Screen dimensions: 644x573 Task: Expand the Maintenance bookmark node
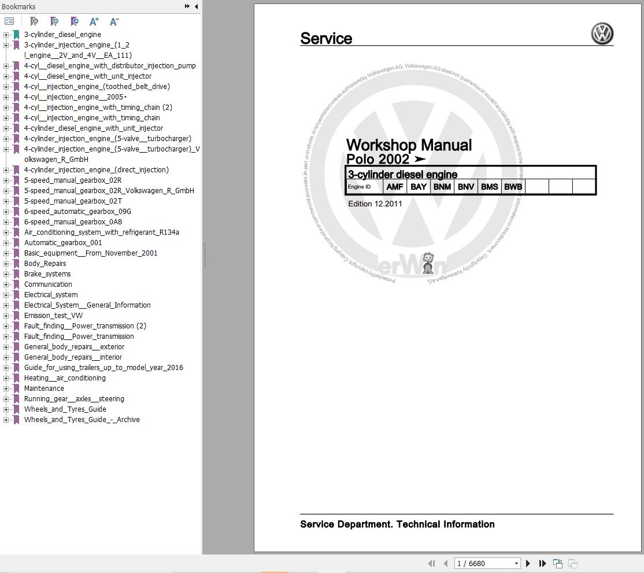(x=6, y=389)
